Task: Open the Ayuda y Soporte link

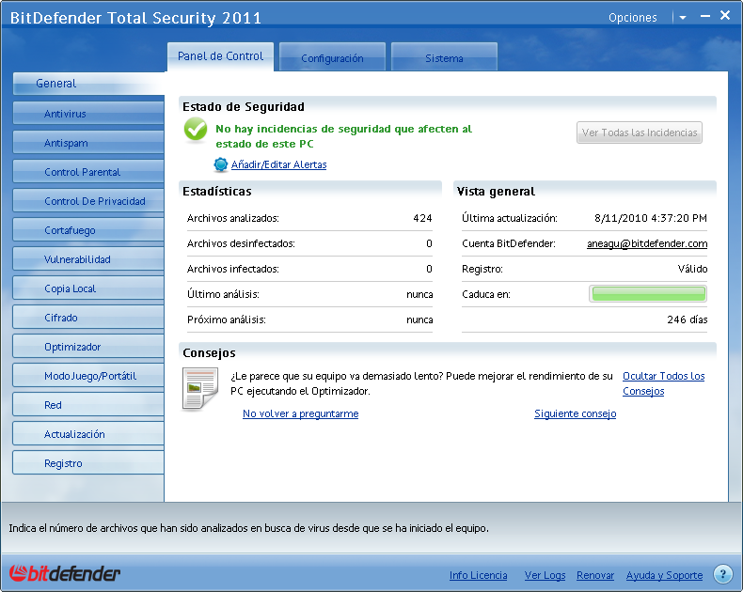Action: click(664, 575)
